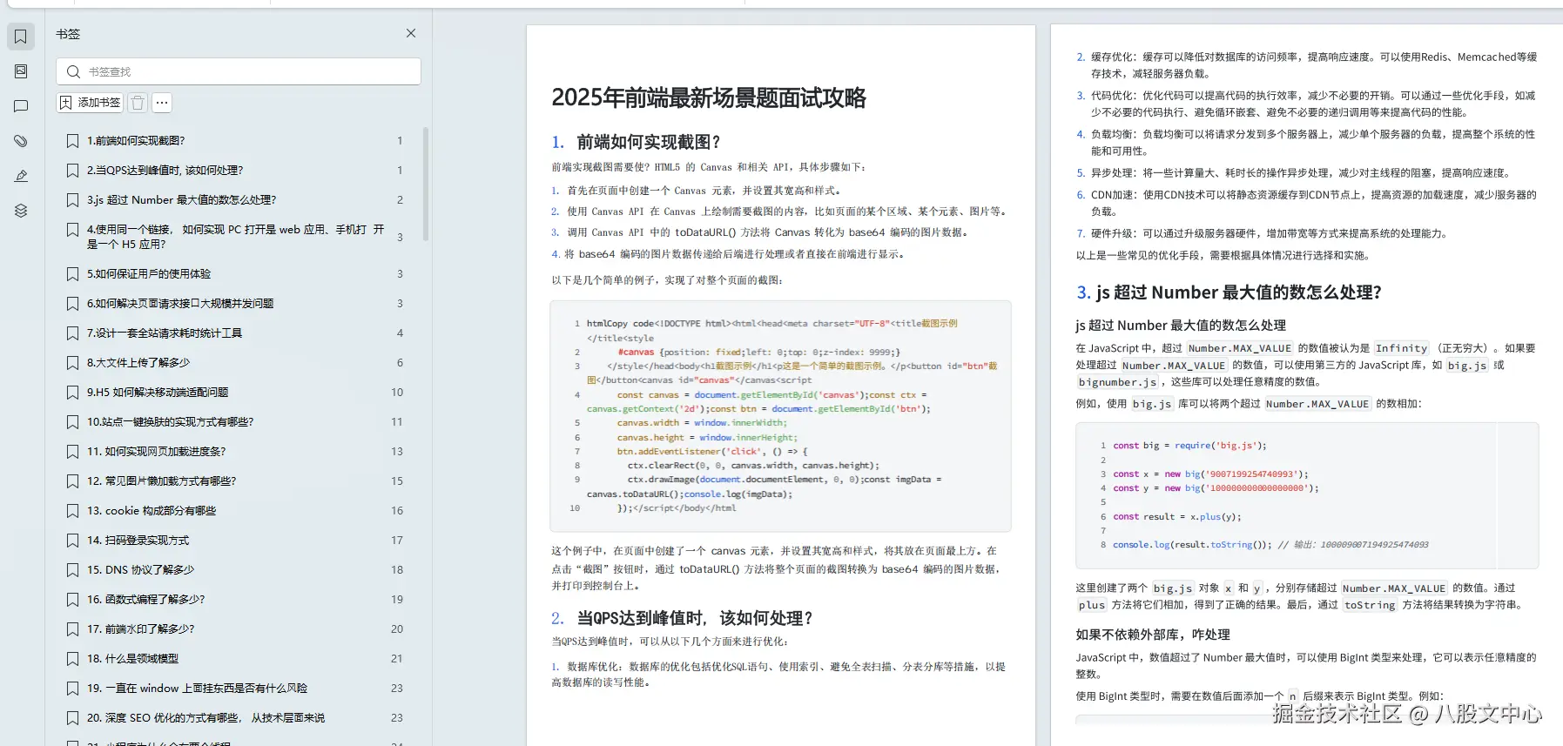Image resolution: width=1563 pixels, height=746 pixels.
Task: Close the 书签 panel
Action: pos(411,33)
